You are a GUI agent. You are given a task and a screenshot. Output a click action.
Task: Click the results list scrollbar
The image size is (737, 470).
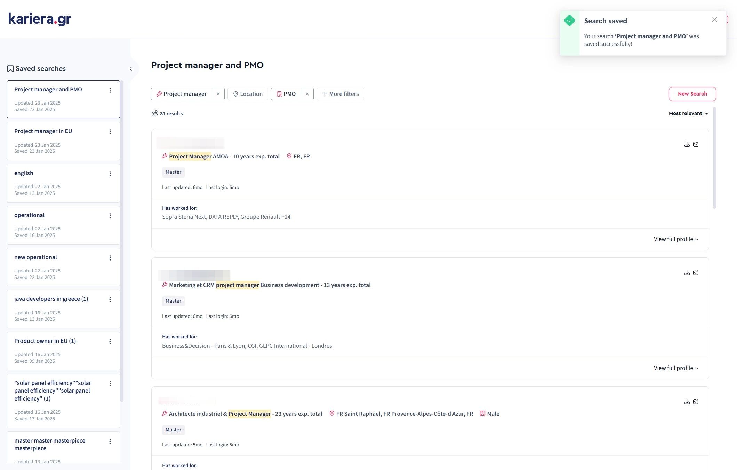coord(714,158)
